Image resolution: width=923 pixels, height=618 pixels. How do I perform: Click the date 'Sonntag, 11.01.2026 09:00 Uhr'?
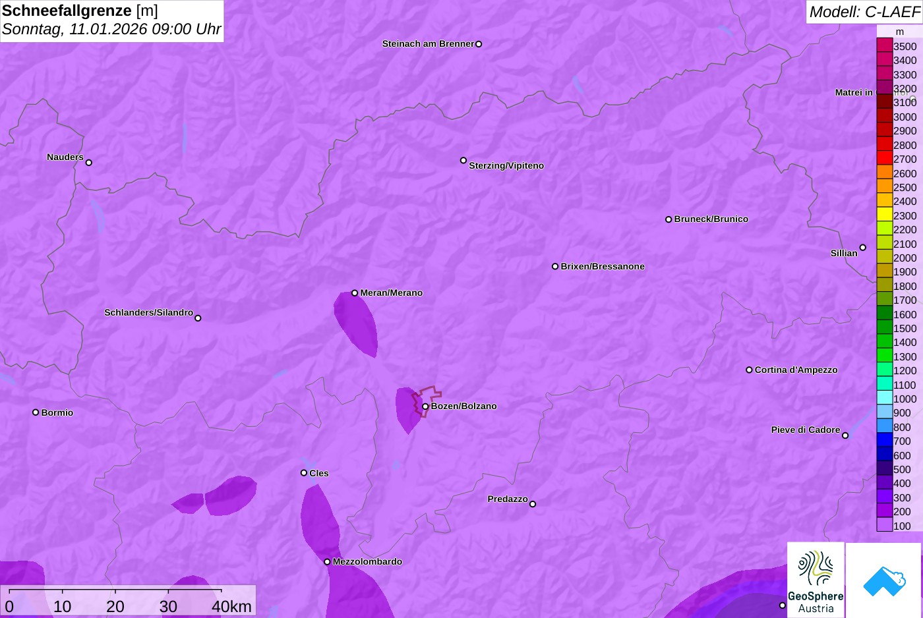click(x=111, y=29)
